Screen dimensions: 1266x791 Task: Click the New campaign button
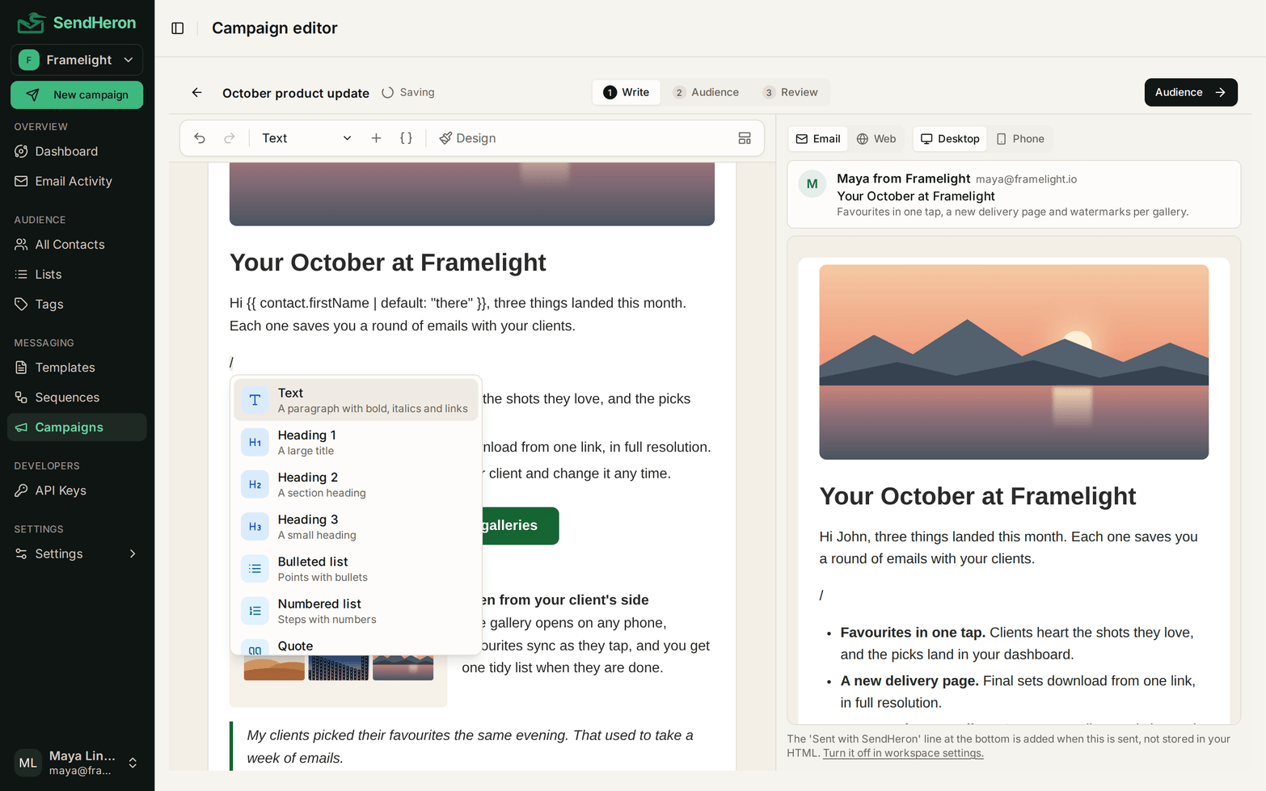point(77,95)
